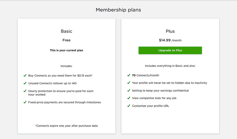237x139 pixels.
Task: Select checkmark beside Customize your profile URL
Action: click(128, 106)
